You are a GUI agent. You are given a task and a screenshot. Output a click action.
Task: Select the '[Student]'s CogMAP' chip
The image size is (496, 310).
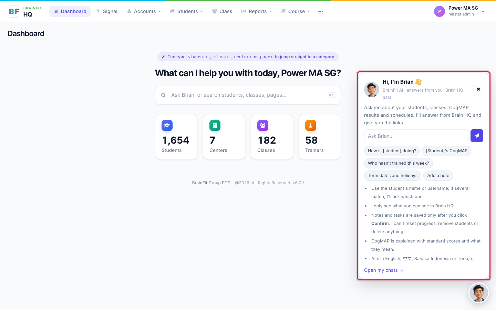pyautogui.click(x=446, y=151)
